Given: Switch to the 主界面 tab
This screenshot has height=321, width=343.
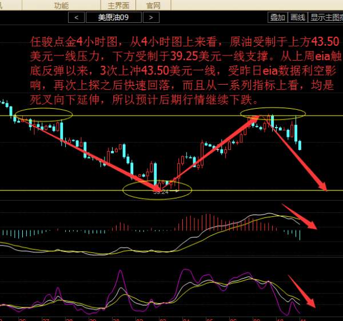Looking at the screenshot, I should 118,5.
